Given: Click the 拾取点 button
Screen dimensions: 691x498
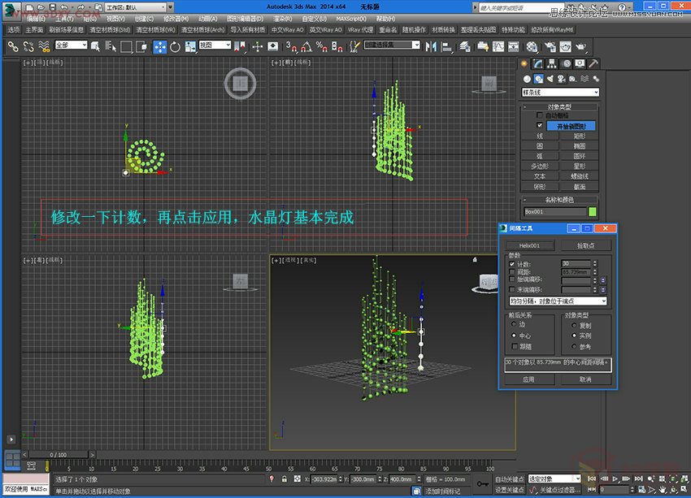Looking at the screenshot, I should (585, 245).
